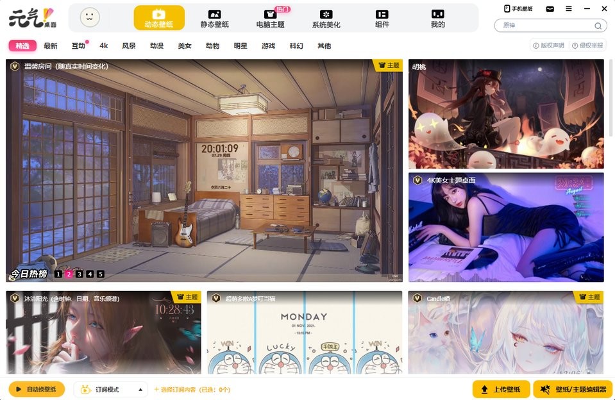Open the 胡桃 wallpaper thumbnail
This screenshot has width=615, height=400.
pyautogui.click(x=506, y=114)
